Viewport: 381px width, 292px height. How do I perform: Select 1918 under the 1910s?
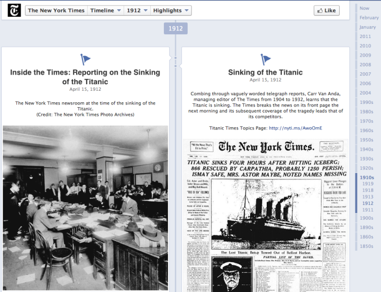point(368,190)
